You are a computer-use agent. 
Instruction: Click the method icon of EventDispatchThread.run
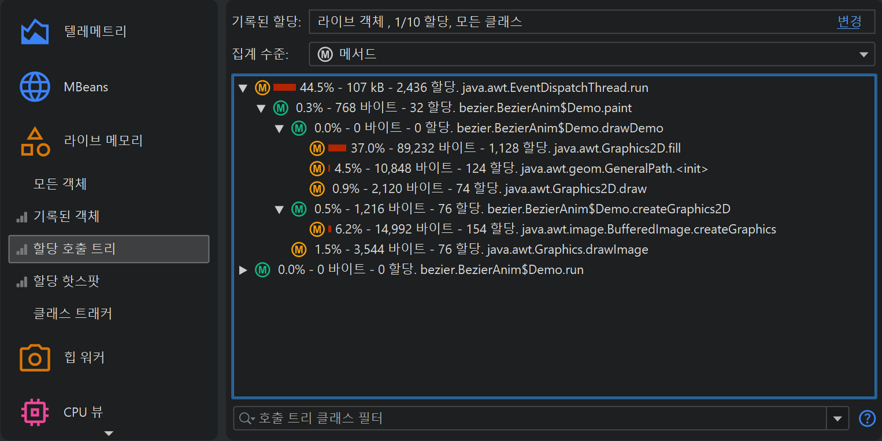(x=262, y=88)
